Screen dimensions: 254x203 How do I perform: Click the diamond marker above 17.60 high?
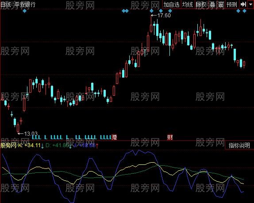coord(151,11)
